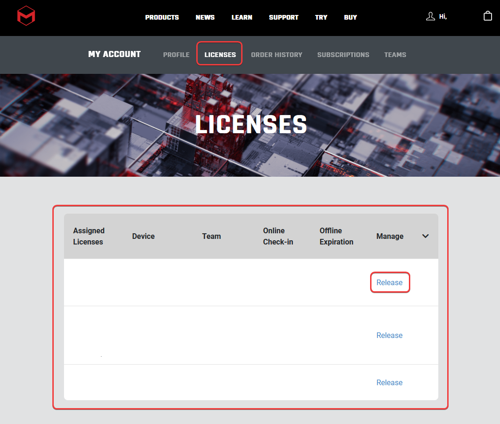The height and width of the screenshot is (424, 500).
Task: Open the shopping bag cart icon
Action: [488, 15]
